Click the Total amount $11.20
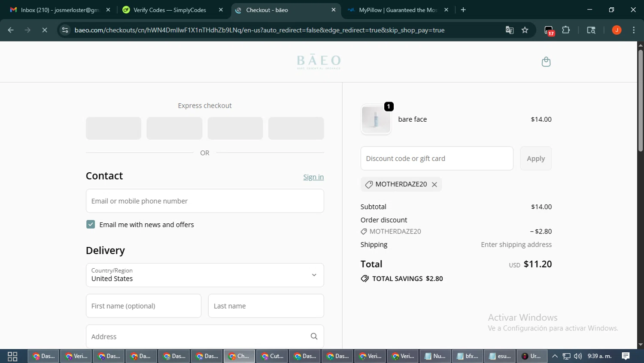The width and height of the screenshot is (644, 363). 538,264
